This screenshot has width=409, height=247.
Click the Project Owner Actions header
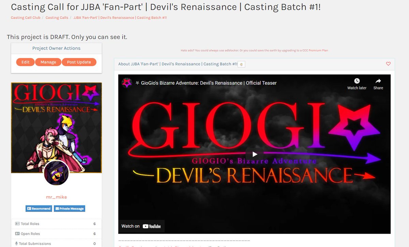point(57,48)
